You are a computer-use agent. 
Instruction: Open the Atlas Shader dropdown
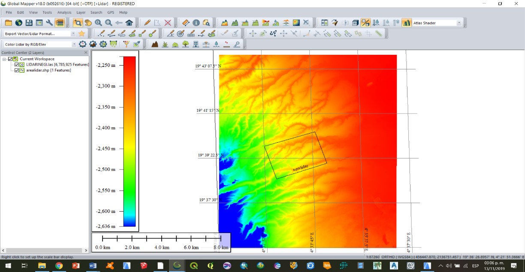click(x=459, y=23)
